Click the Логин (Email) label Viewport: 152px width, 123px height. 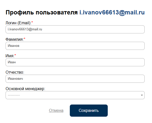pos(18,23)
